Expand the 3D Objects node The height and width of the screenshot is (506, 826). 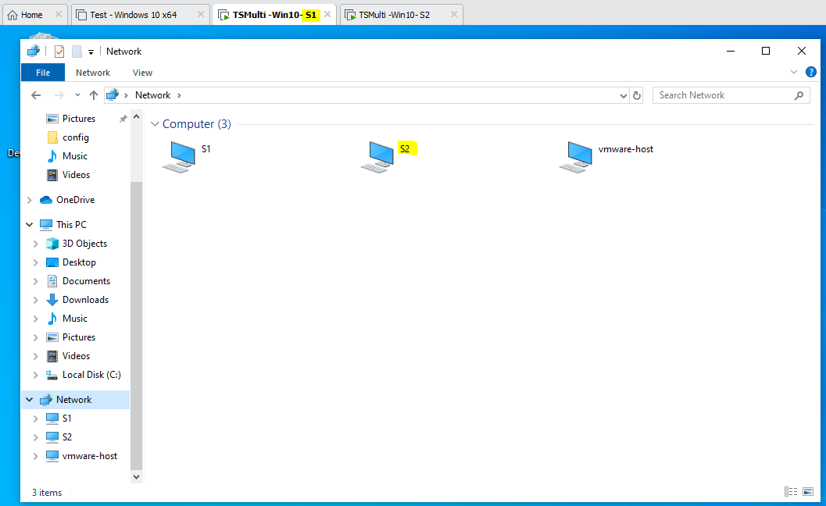click(x=36, y=244)
